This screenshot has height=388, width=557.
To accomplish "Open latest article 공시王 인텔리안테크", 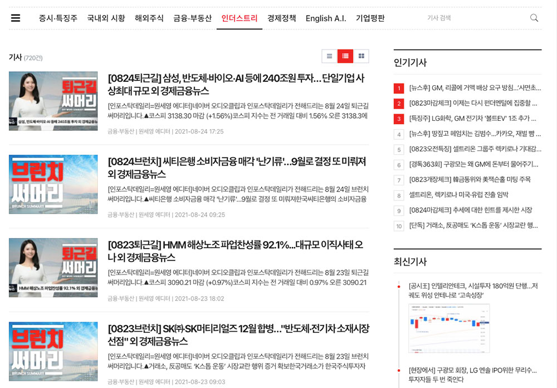I will (473, 291).
